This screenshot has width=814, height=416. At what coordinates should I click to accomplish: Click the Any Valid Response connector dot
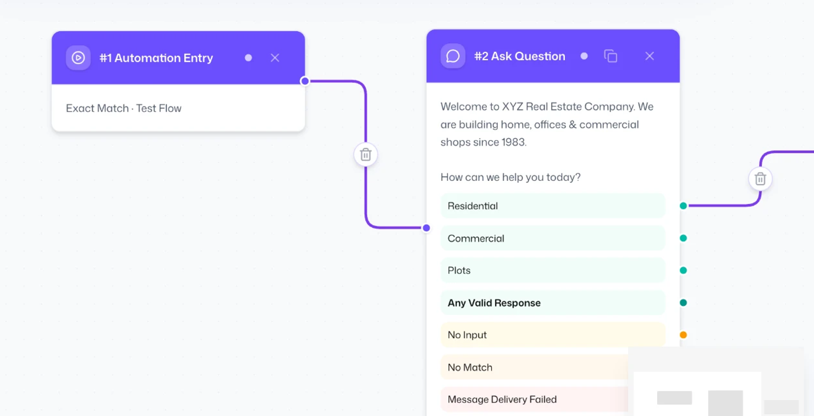683,303
